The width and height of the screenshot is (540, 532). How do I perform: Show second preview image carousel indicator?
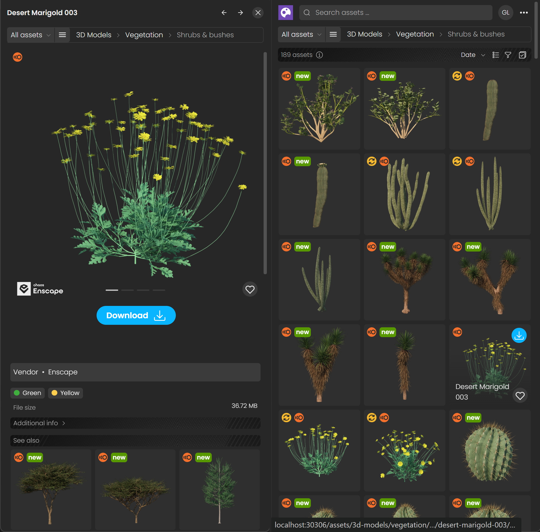128,290
